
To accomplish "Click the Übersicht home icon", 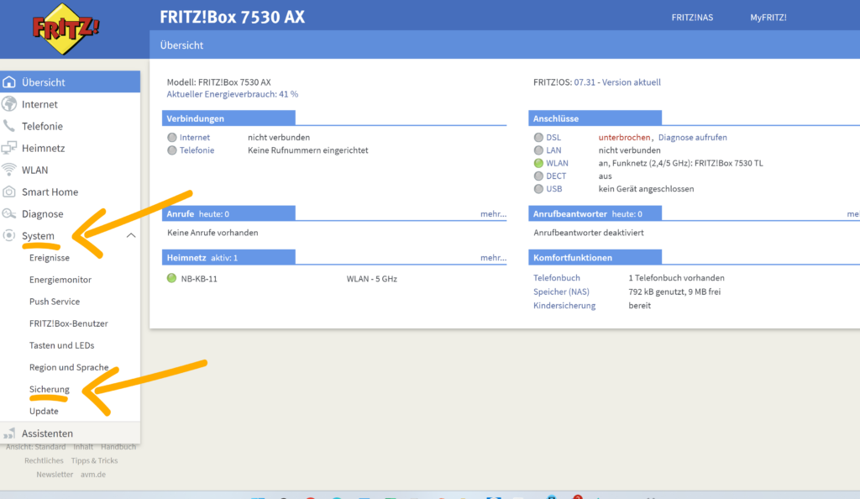I will pyautogui.click(x=9, y=82).
